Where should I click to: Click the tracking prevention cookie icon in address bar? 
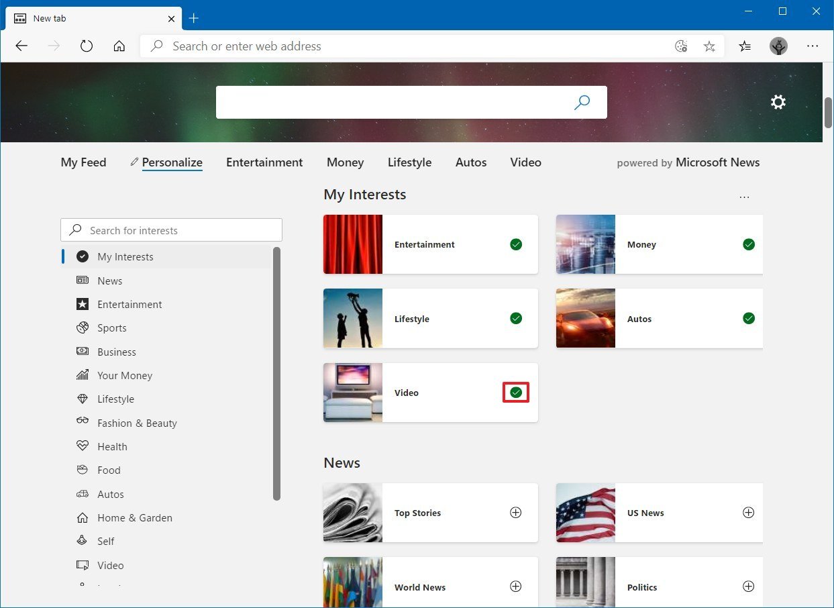pyautogui.click(x=681, y=46)
